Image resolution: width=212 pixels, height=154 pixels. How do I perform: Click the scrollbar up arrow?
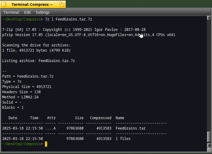click(209, 18)
